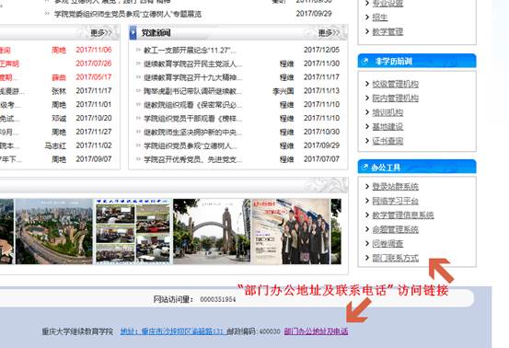Open the 部门联系方式 link in 办公工具
509x348 pixels.
(395, 258)
